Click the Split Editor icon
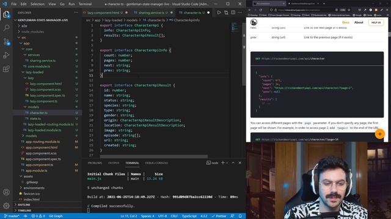The image size is (391, 219). 233,12
